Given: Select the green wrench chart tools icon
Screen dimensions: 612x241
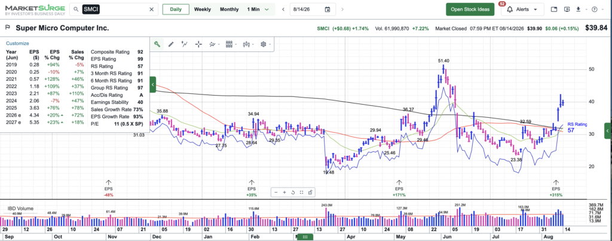Looking at the screenshot, I should tap(157, 44).
